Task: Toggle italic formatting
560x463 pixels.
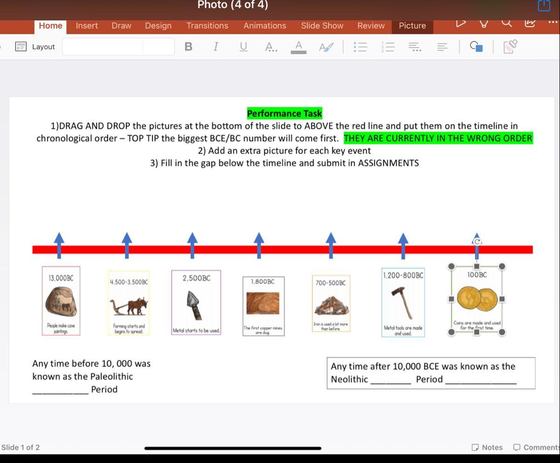Action: [215, 46]
